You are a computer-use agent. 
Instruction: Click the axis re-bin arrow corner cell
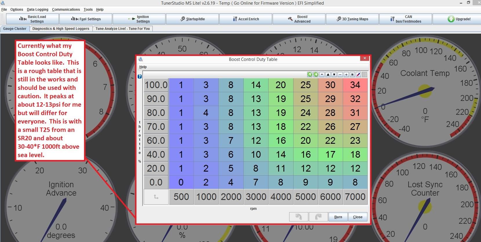tap(156, 197)
